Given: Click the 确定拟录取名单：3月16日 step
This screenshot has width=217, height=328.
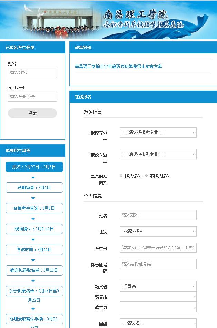Looking at the screenshot, I should (x=34, y=270).
